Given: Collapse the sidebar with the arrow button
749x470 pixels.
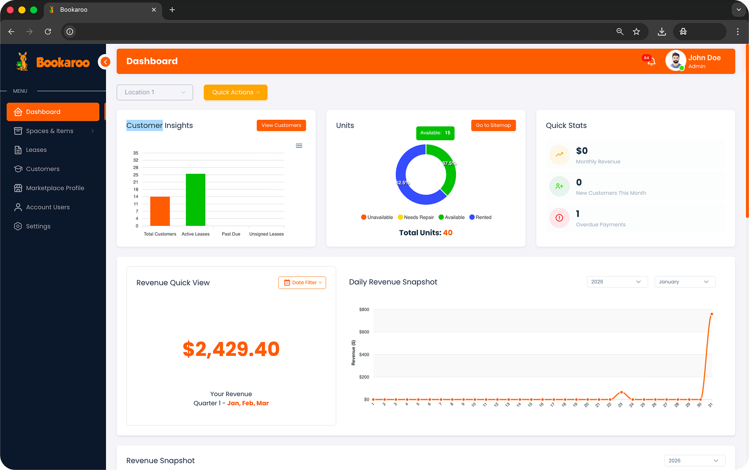Looking at the screenshot, I should (105, 62).
